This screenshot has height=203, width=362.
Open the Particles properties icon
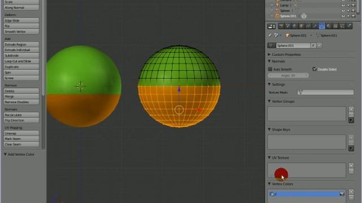click(x=342, y=26)
